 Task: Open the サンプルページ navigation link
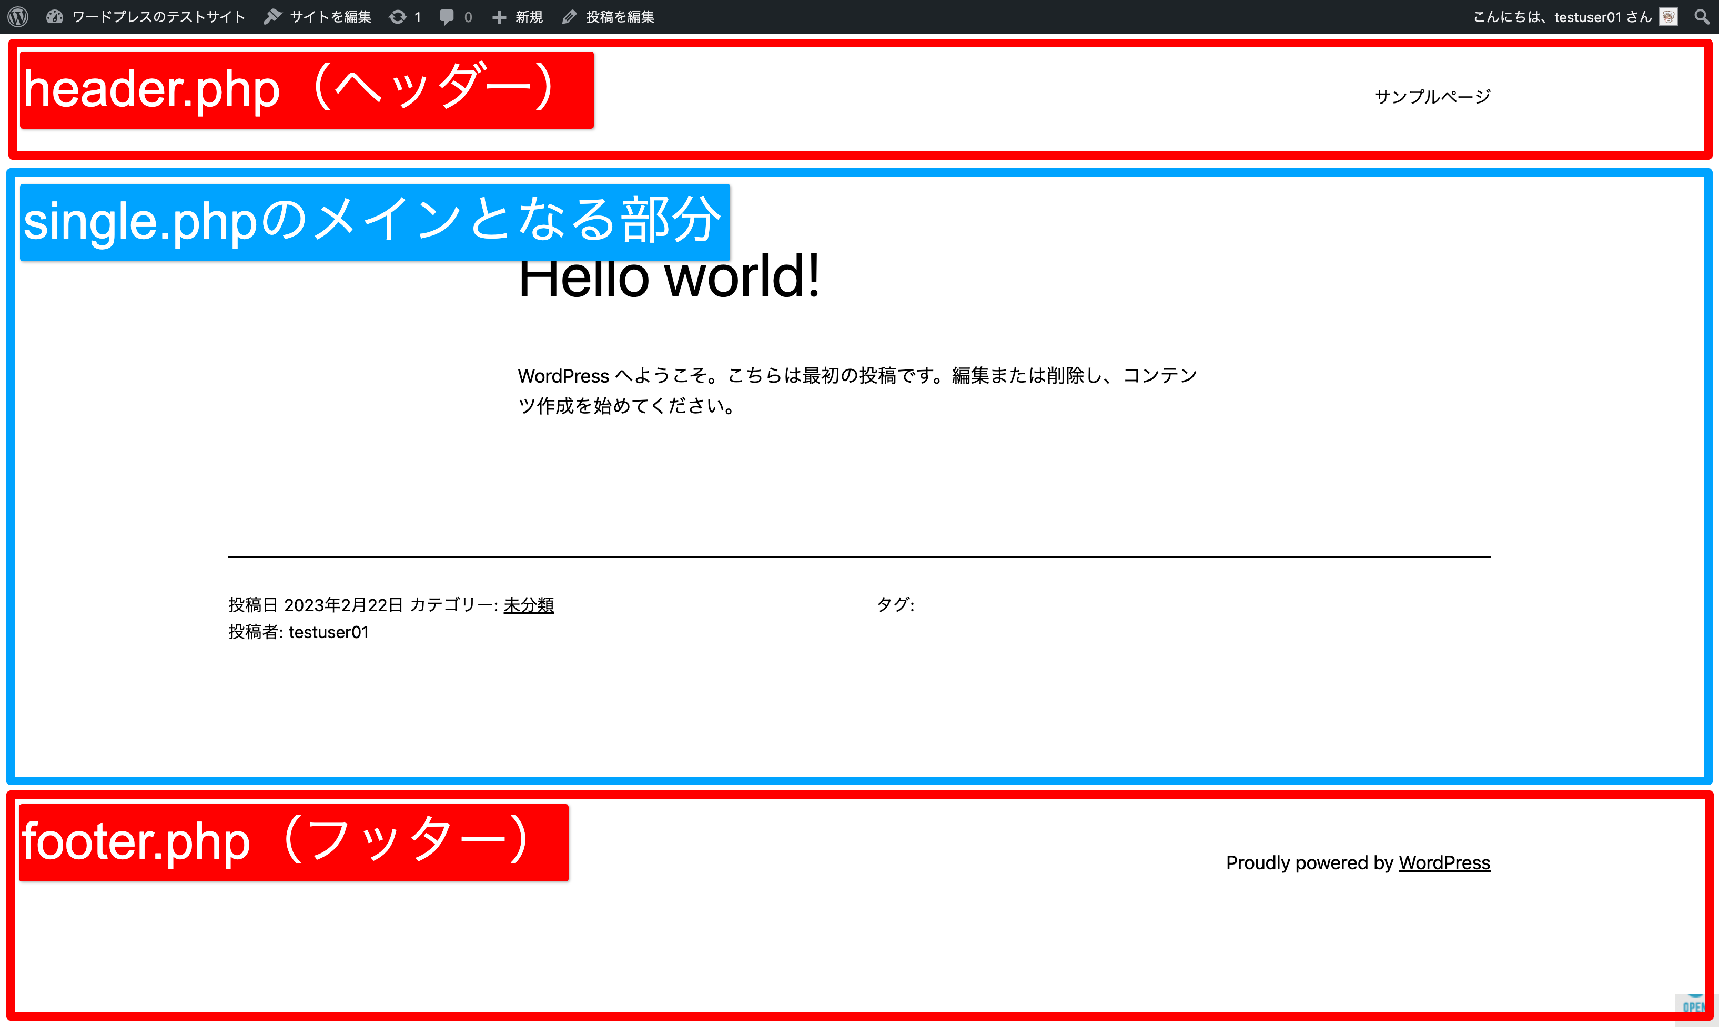tap(1432, 96)
